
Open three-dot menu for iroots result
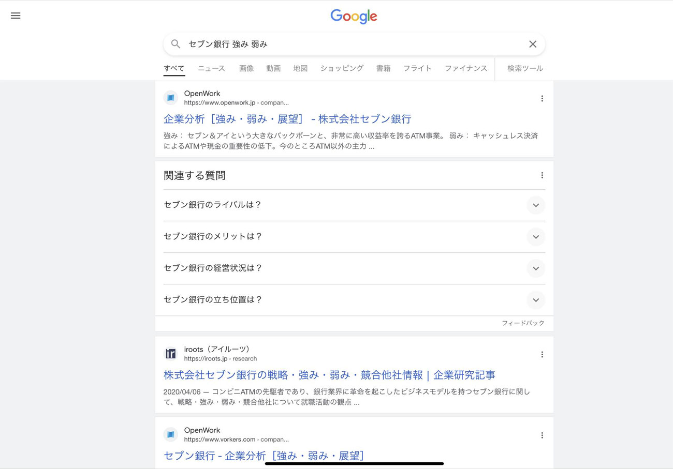coord(542,354)
